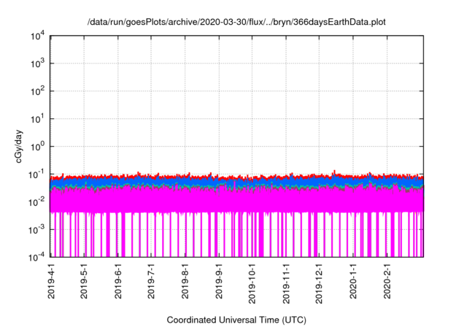
Task: Click the Coordinated Universal Time (UTC) label
Action: [236, 320]
